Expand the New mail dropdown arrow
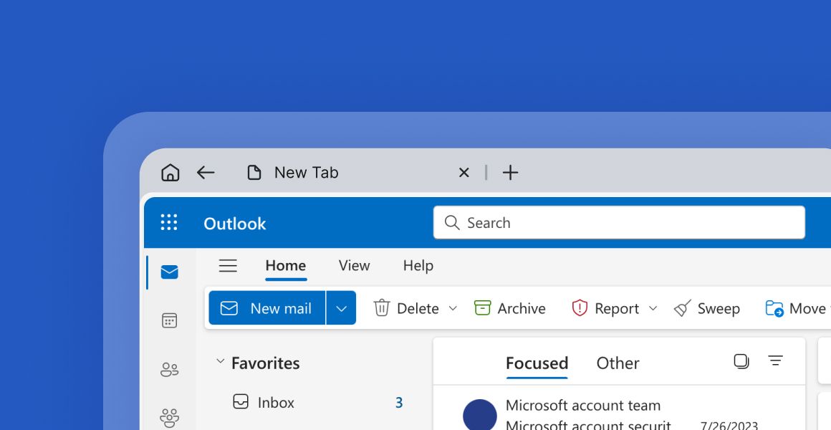 tap(341, 308)
